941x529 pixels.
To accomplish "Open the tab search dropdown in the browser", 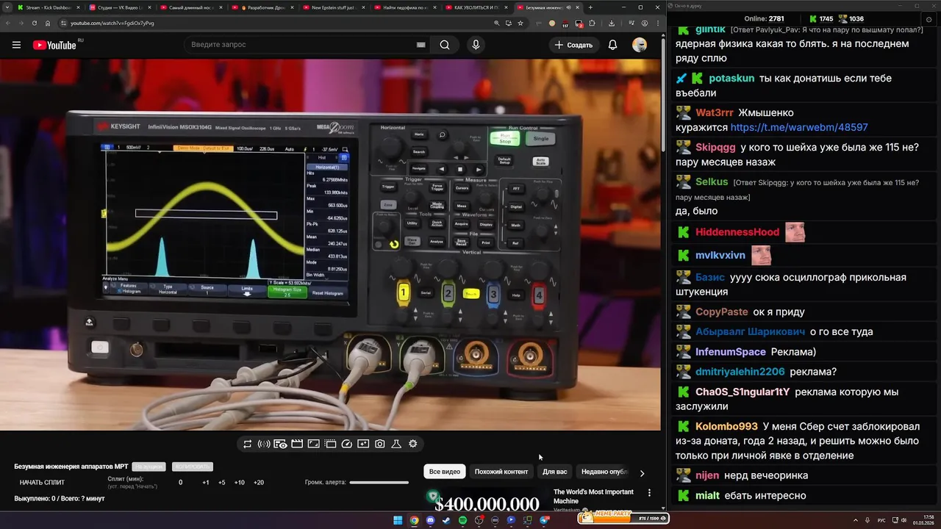I will 6,7.
